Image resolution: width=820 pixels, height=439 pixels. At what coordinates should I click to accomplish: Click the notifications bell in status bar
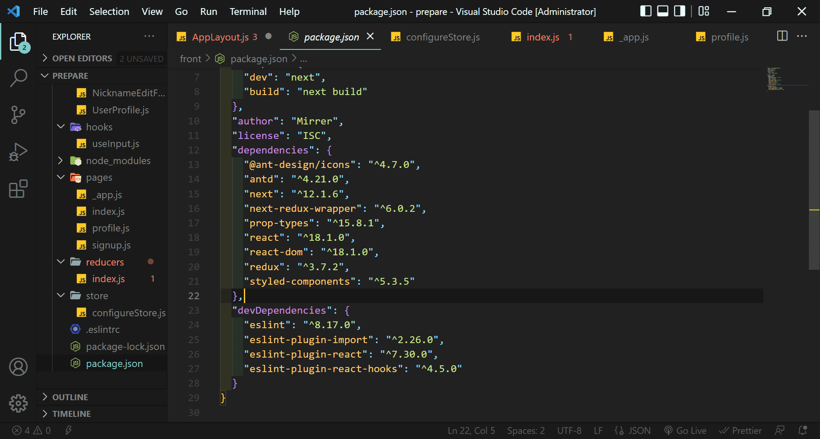tap(802, 430)
